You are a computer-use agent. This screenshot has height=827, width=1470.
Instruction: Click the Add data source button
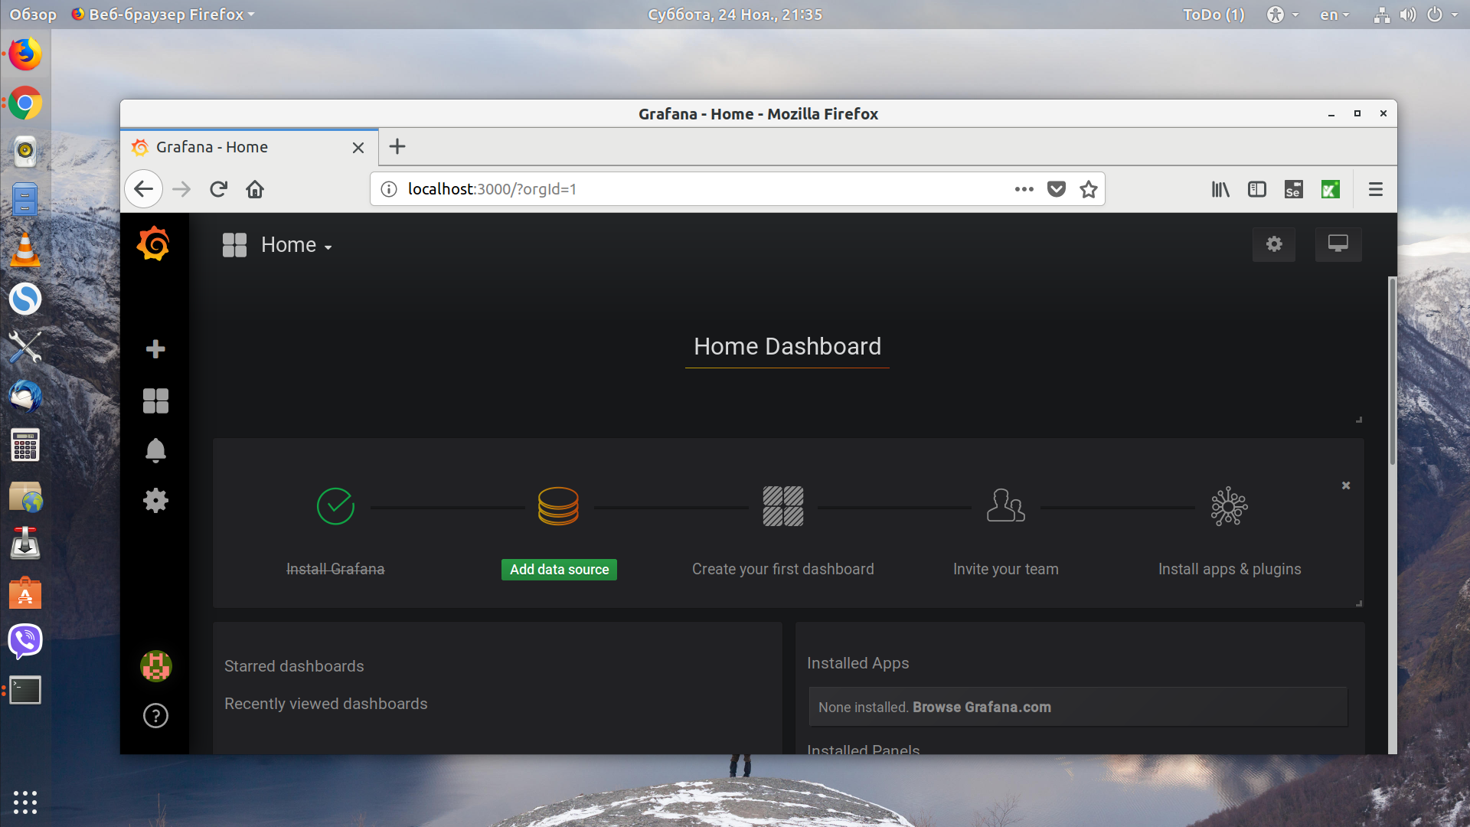point(559,570)
